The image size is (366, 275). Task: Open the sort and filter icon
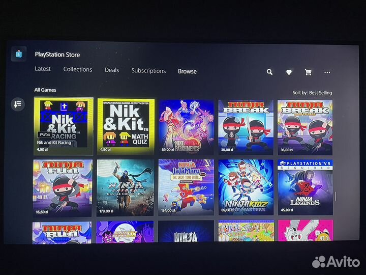(x=18, y=104)
